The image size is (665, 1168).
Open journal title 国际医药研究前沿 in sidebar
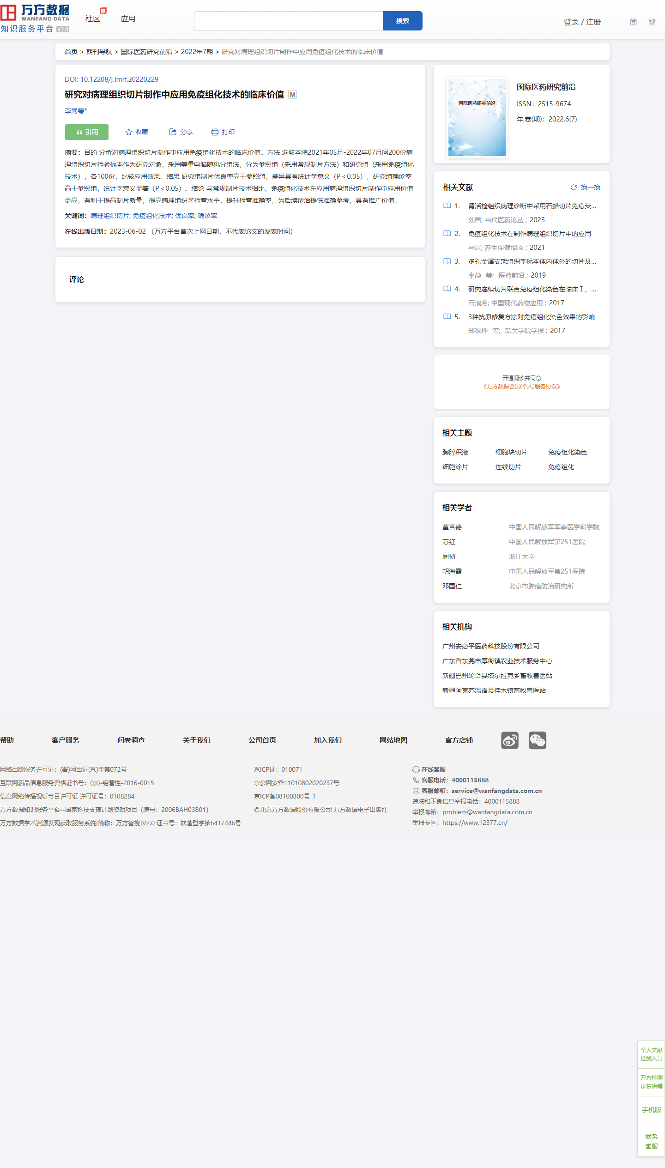[x=546, y=87]
